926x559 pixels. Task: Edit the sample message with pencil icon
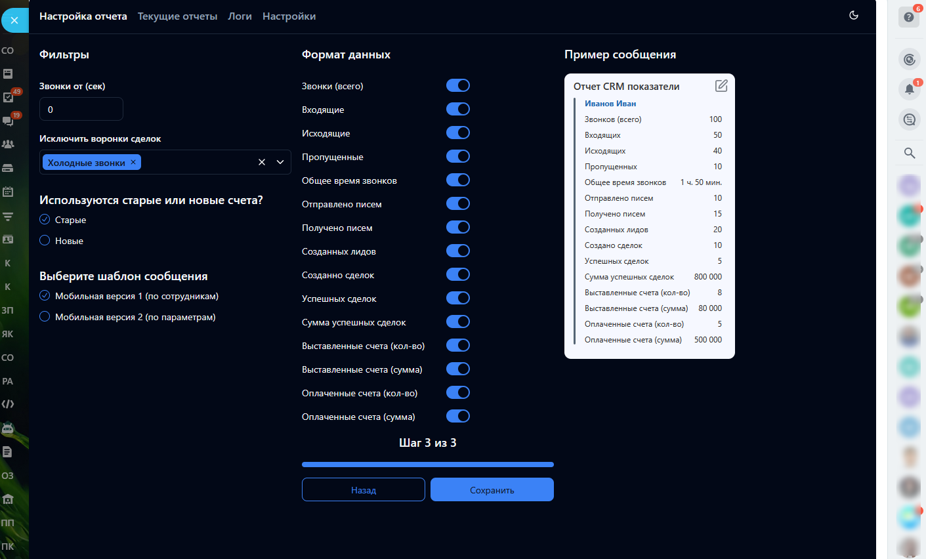[x=721, y=85]
